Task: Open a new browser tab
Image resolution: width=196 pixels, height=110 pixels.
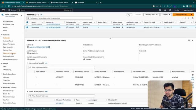Action: 101,2
